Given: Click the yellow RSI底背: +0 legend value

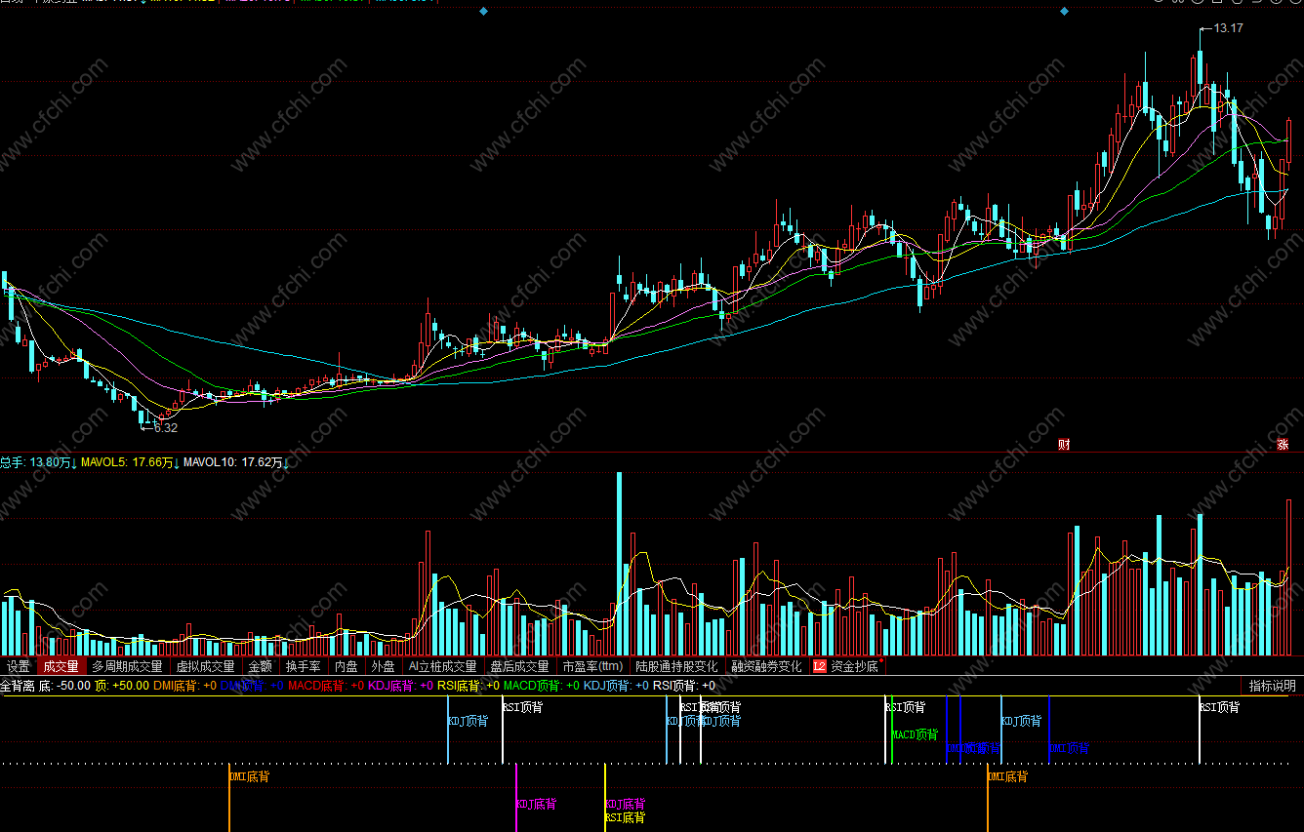Looking at the screenshot, I should point(468,686).
